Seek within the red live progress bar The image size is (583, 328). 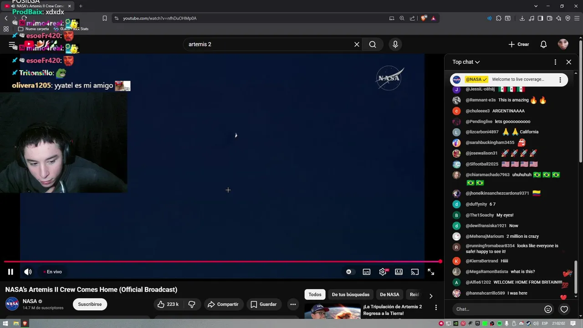coord(223,261)
